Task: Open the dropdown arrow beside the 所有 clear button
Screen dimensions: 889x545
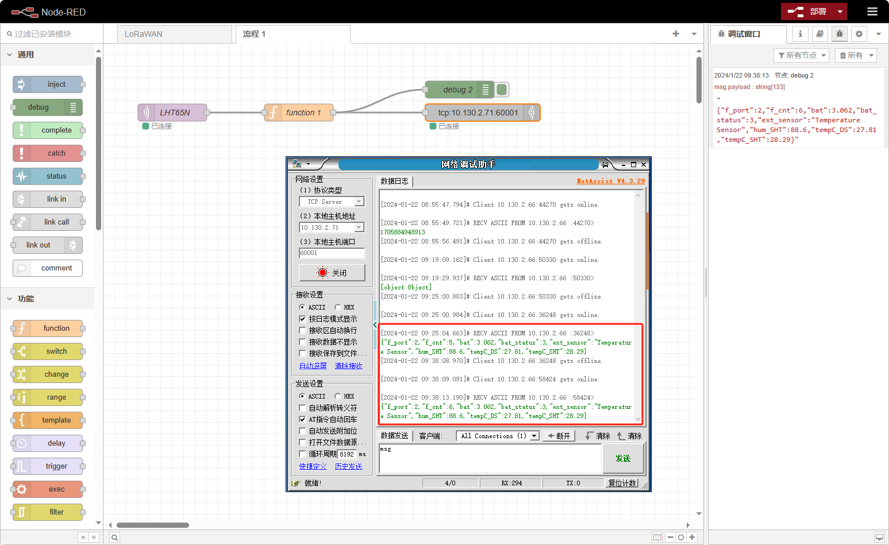Action: click(871, 55)
